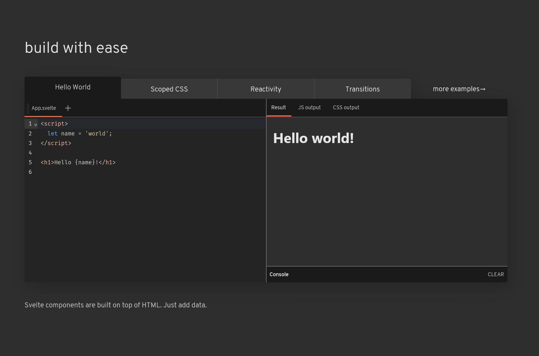Image resolution: width=539 pixels, height=356 pixels.
Task: Toggle the Console panel header
Action: click(279, 274)
